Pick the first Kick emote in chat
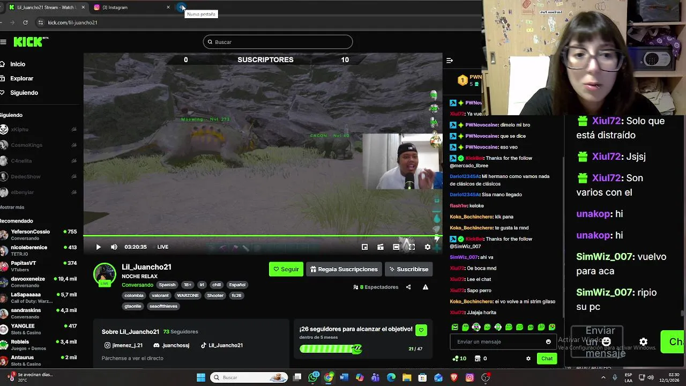The image size is (686, 386). pyautogui.click(x=455, y=327)
